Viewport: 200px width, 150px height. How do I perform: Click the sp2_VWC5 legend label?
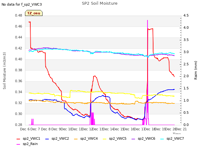pos(117,138)
